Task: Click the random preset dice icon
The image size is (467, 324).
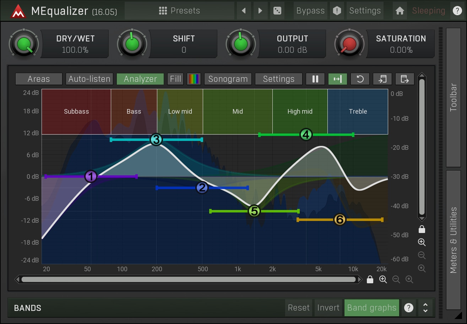Action: tap(277, 11)
